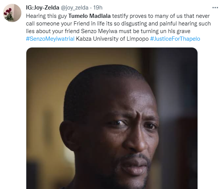The image size is (220, 189).
Task: Open the tweet's three-dot more options menu
Action: point(215,8)
